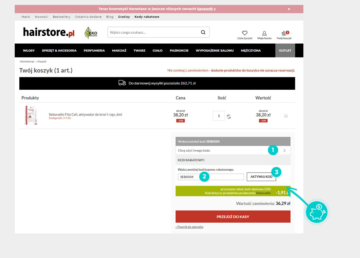Follow Sprawdź » banner link

[x=206, y=9]
